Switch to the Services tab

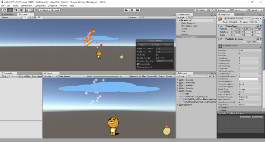(x=240, y=14)
